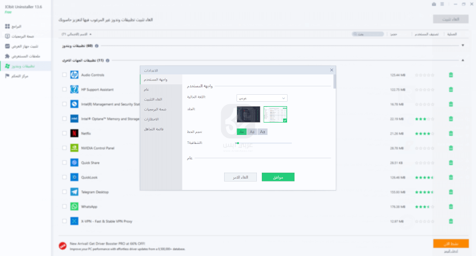Open تطبيقات ويندوز in the sidebar
This screenshot has width=476, height=256.
(x=25, y=66)
